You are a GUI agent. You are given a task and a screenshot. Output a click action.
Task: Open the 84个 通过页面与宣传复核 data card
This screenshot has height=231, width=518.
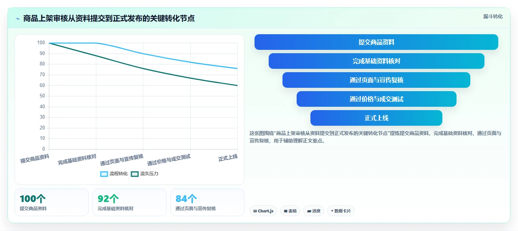(x=207, y=202)
